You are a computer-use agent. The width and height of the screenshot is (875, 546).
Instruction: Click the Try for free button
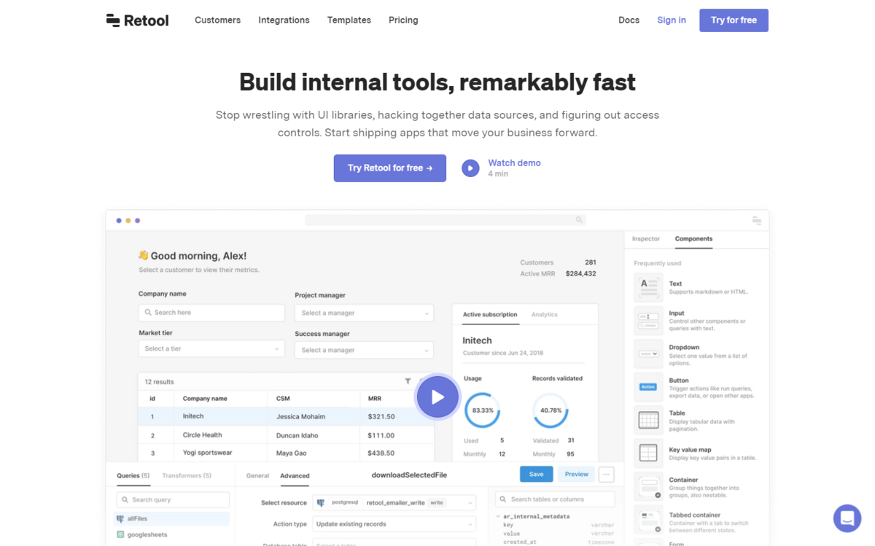pos(734,20)
